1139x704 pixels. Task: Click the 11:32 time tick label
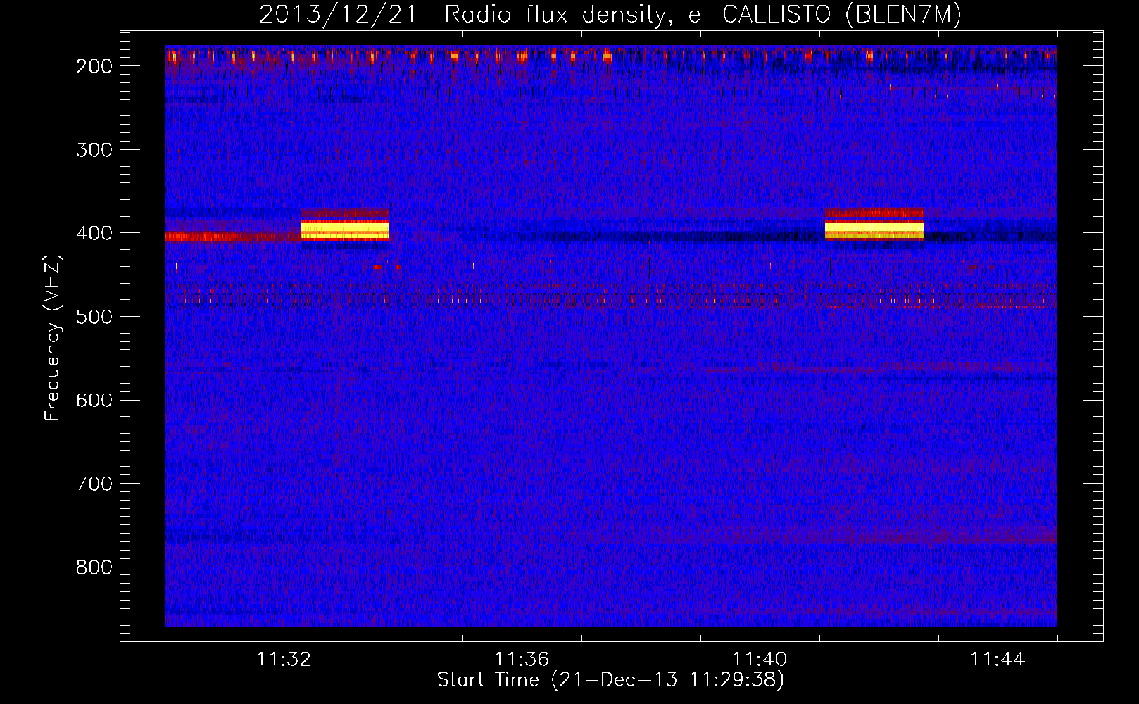[x=284, y=660]
